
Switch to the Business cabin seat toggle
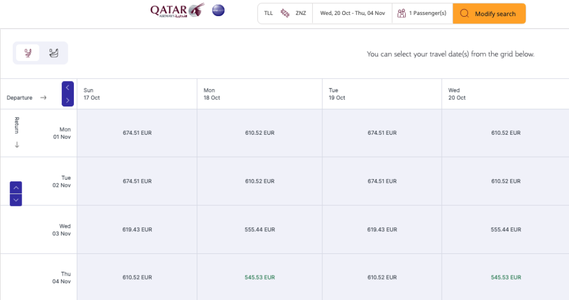click(54, 53)
